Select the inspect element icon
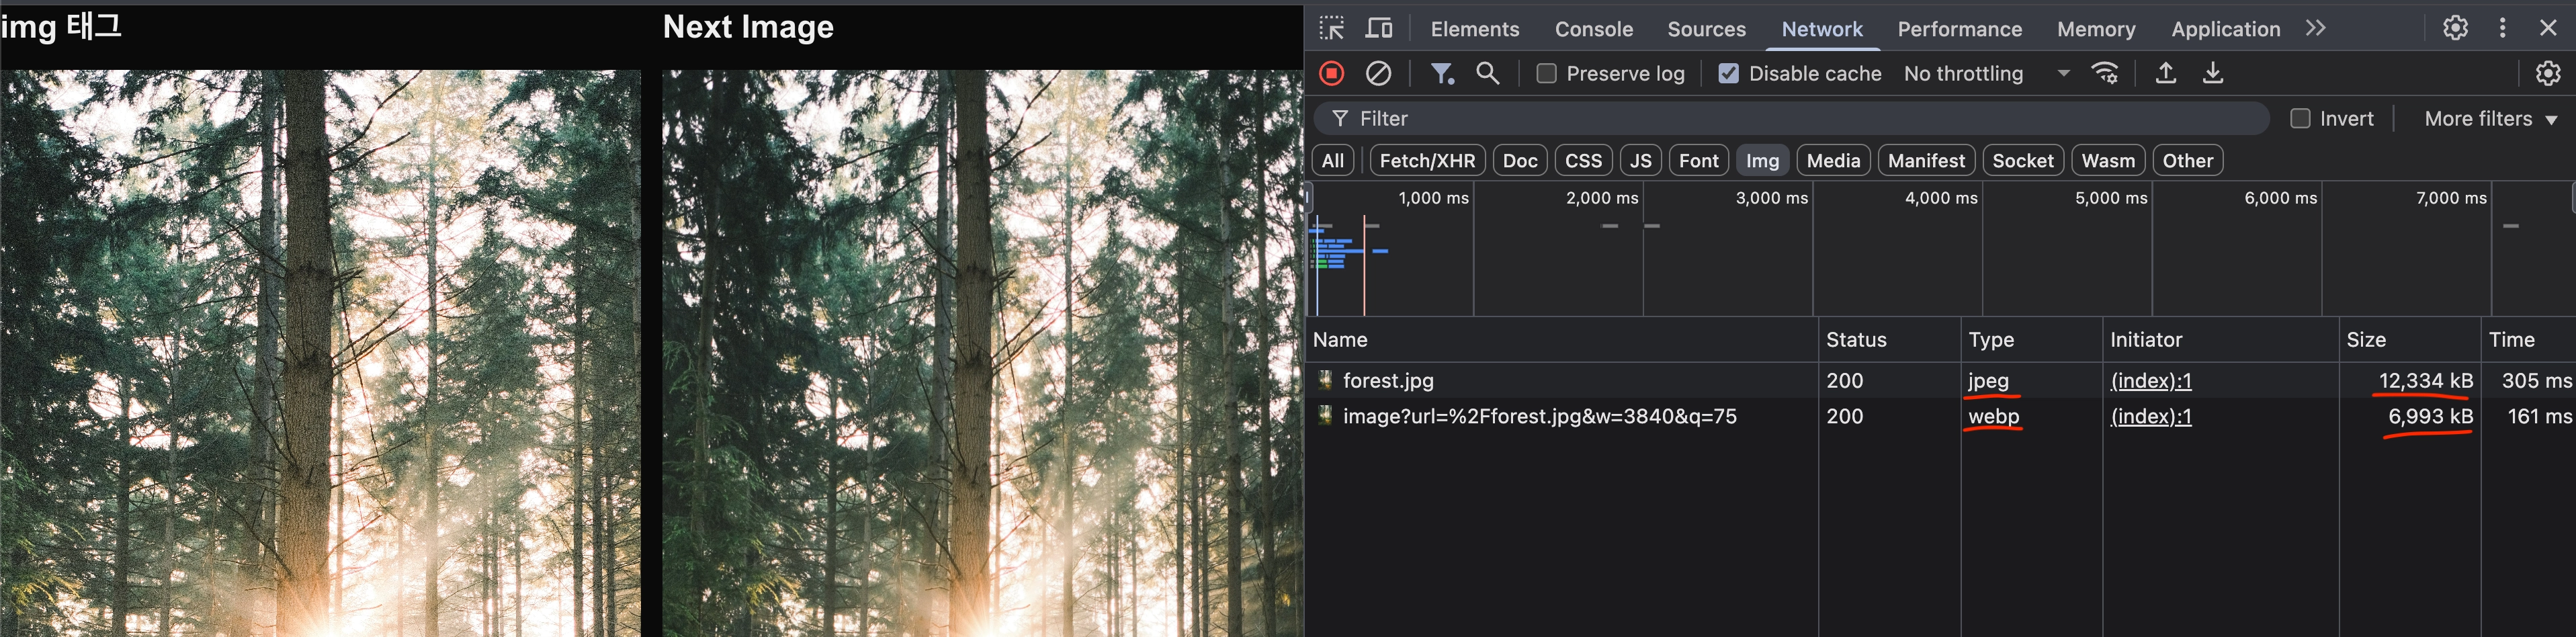The height and width of the screenshot is (637, 2576). 1332,28
